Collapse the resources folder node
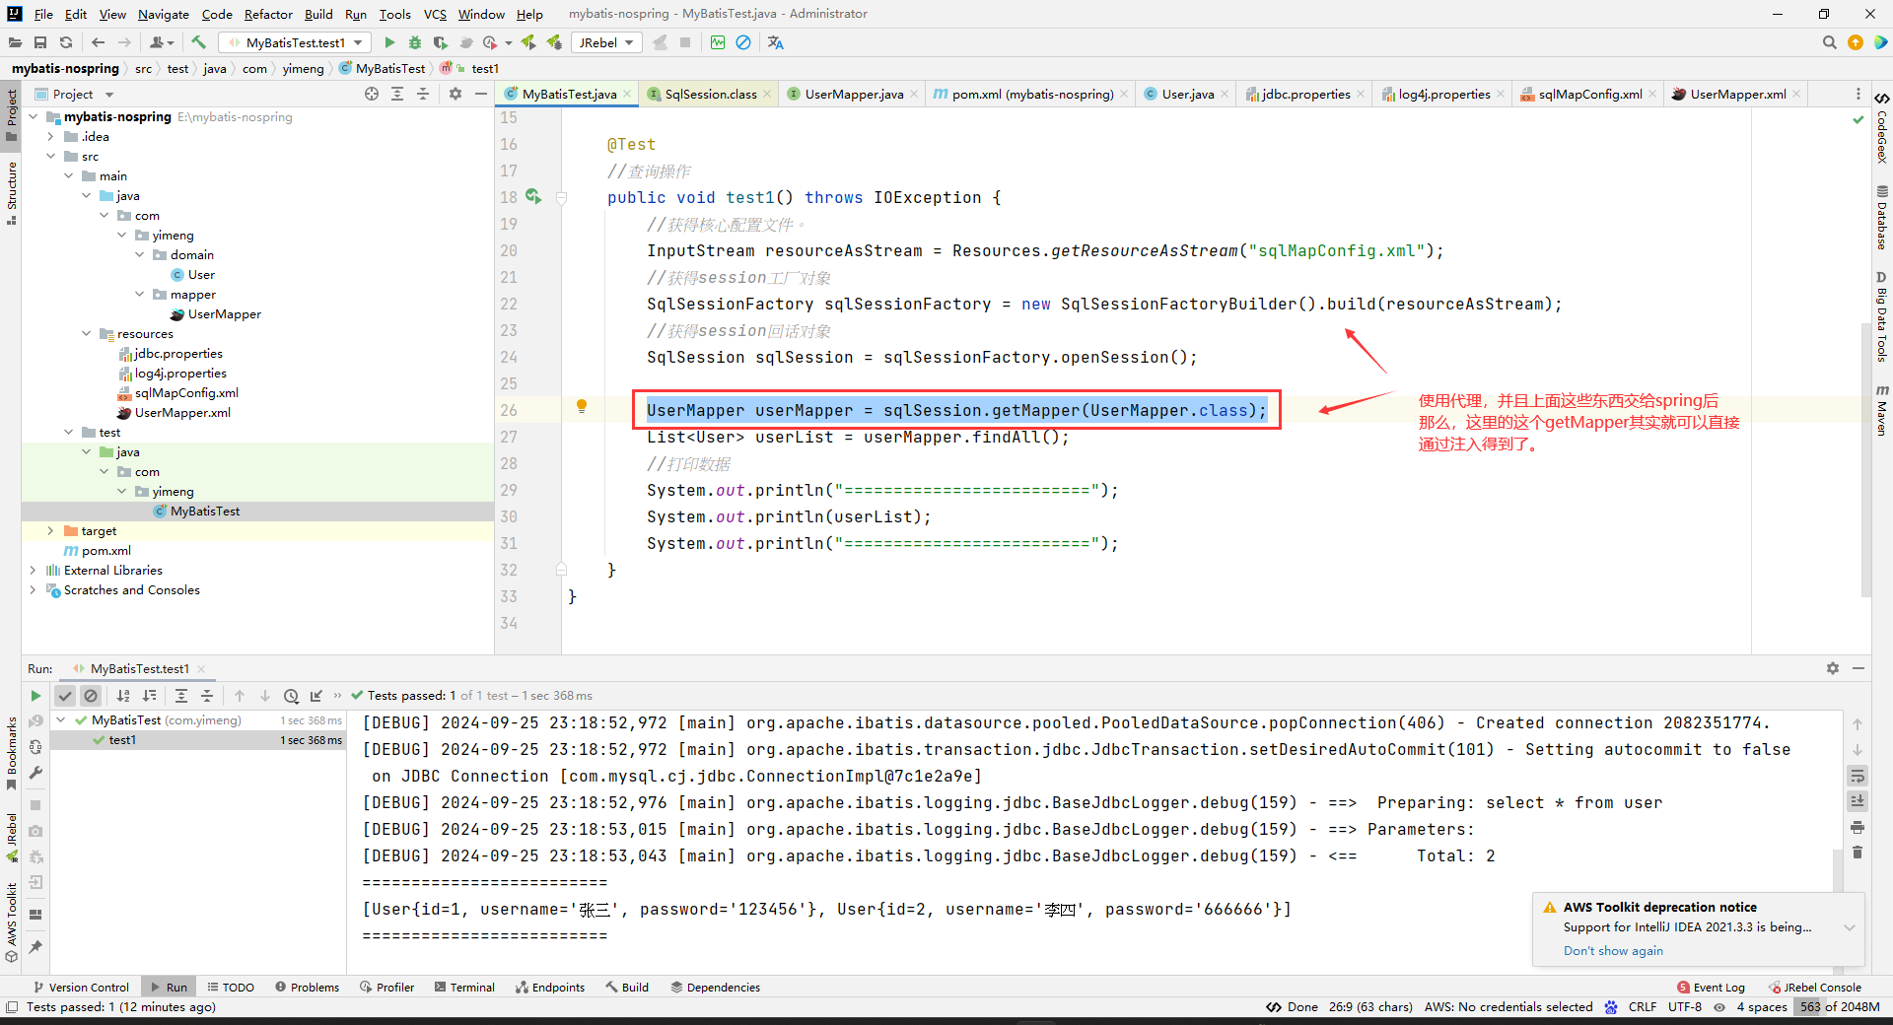The image size is (1893, 1025). pos(86,333)
